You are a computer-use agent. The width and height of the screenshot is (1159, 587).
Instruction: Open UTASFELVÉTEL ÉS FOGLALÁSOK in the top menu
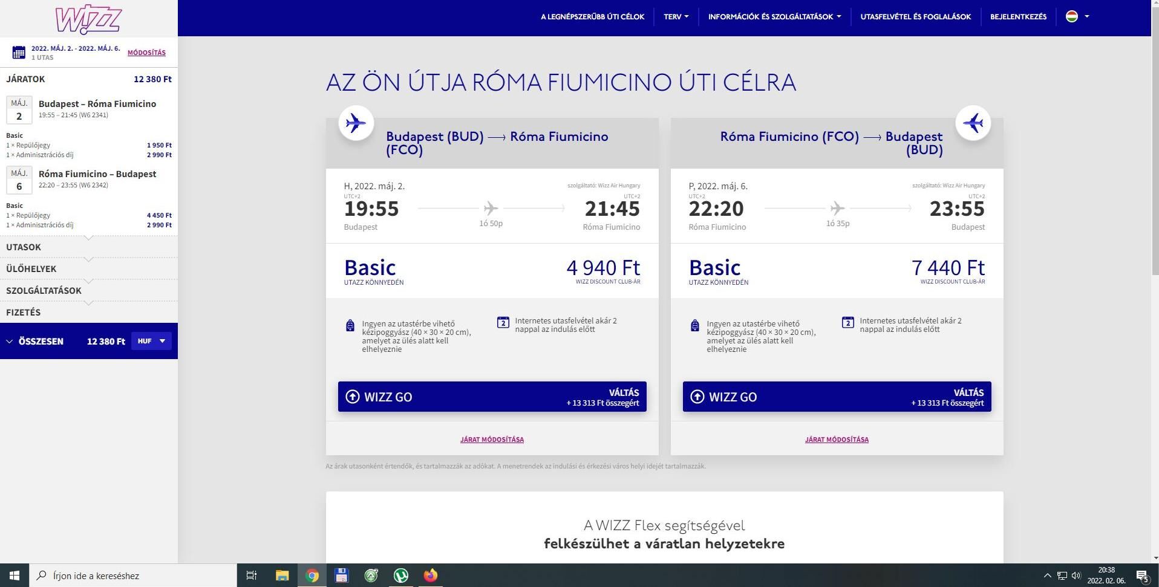[915, 17]
